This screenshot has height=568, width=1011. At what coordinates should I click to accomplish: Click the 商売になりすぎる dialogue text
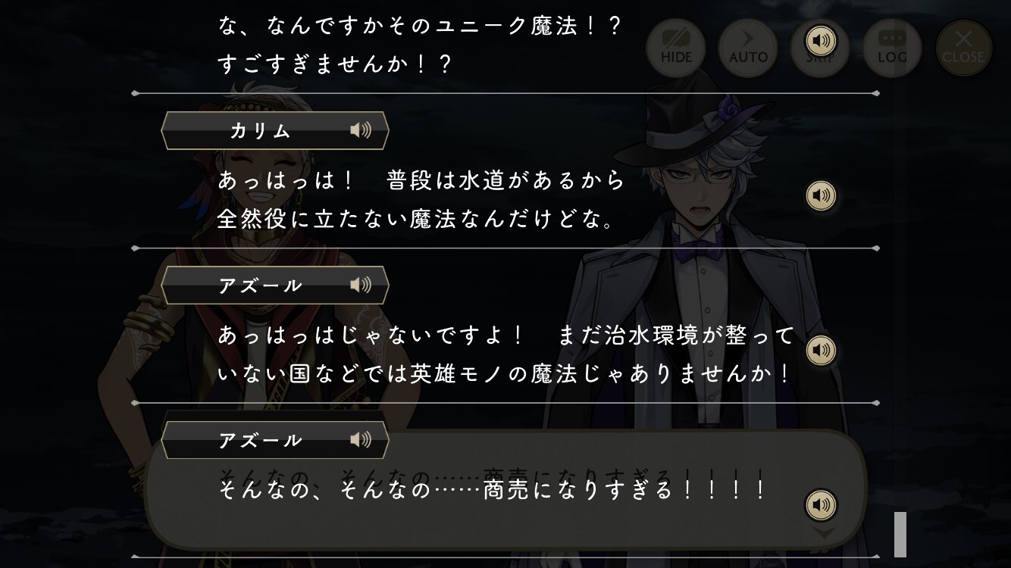493,490
